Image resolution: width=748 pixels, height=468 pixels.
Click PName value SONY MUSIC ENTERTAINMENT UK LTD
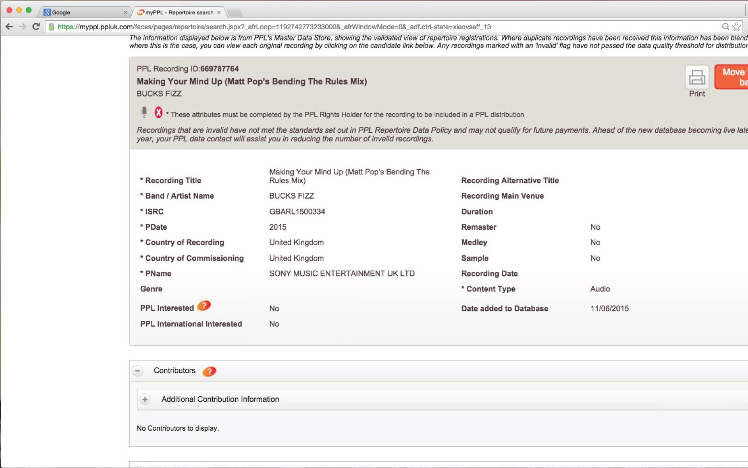click(342, 274)
